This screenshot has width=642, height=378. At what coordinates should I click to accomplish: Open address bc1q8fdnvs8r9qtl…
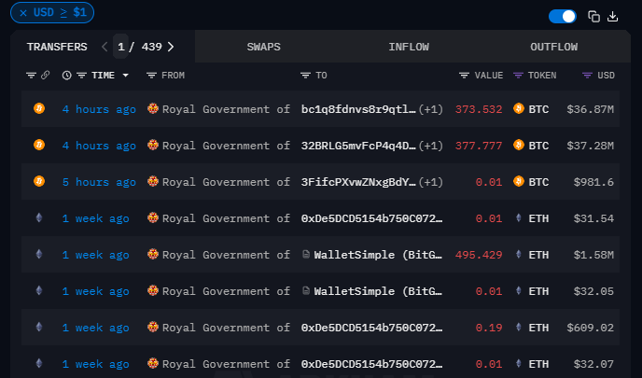pos(358,109)
